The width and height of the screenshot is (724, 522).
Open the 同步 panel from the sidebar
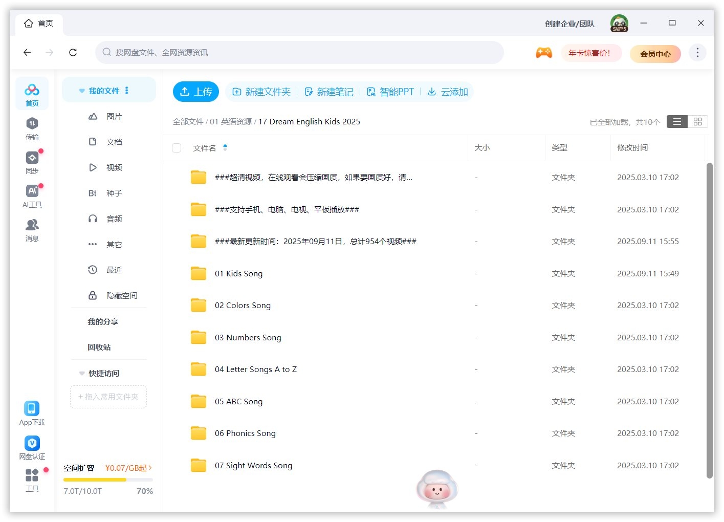32,161
